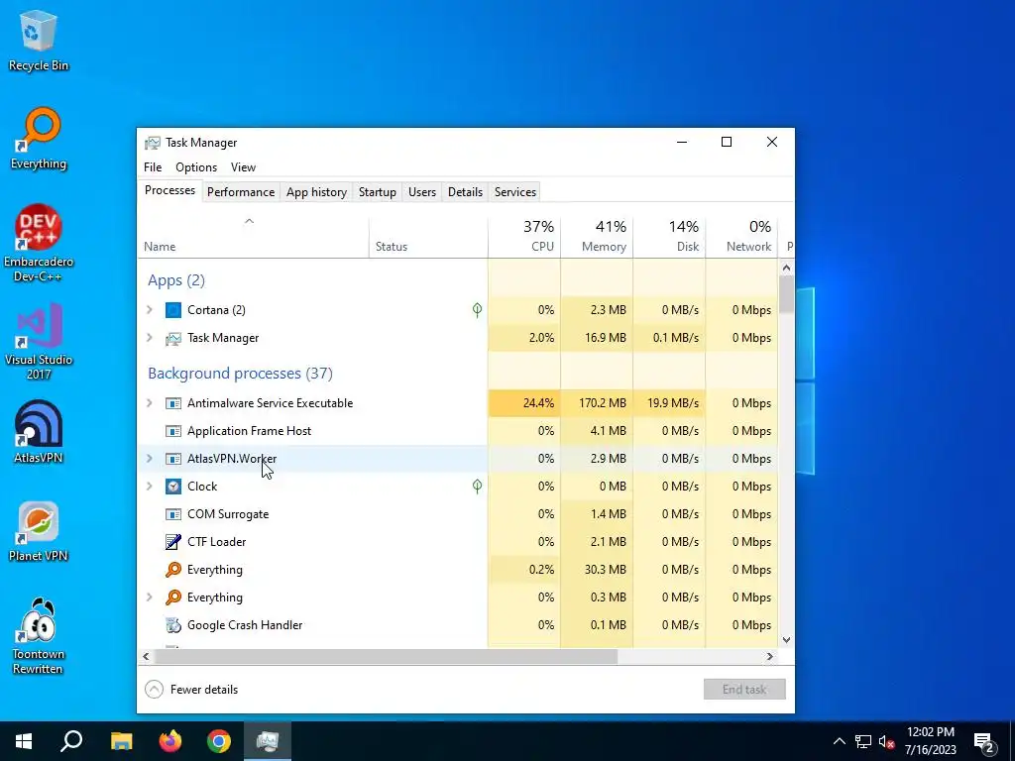The width and height of the screenshot is (1015, 761).
Task: Select the Apps (2) group header
Action: (176, 280)
